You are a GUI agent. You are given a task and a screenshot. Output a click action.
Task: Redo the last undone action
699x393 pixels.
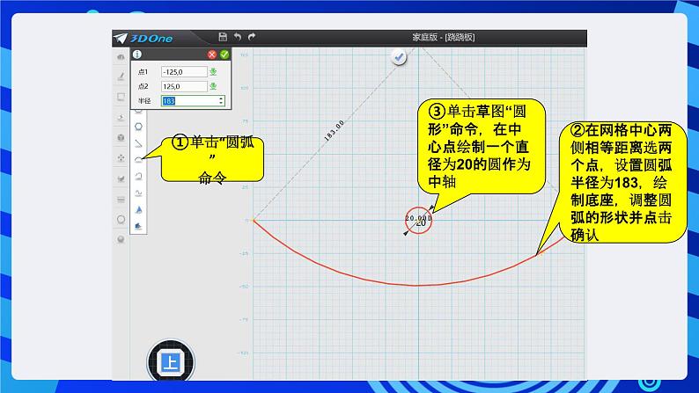point(252,36)
